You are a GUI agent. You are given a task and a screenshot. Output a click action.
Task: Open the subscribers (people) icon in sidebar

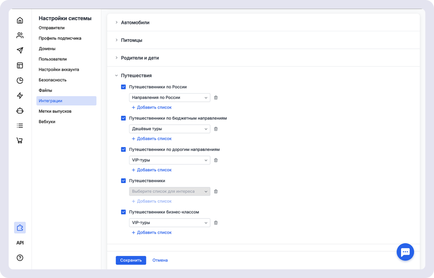click(x=20, y=36)
